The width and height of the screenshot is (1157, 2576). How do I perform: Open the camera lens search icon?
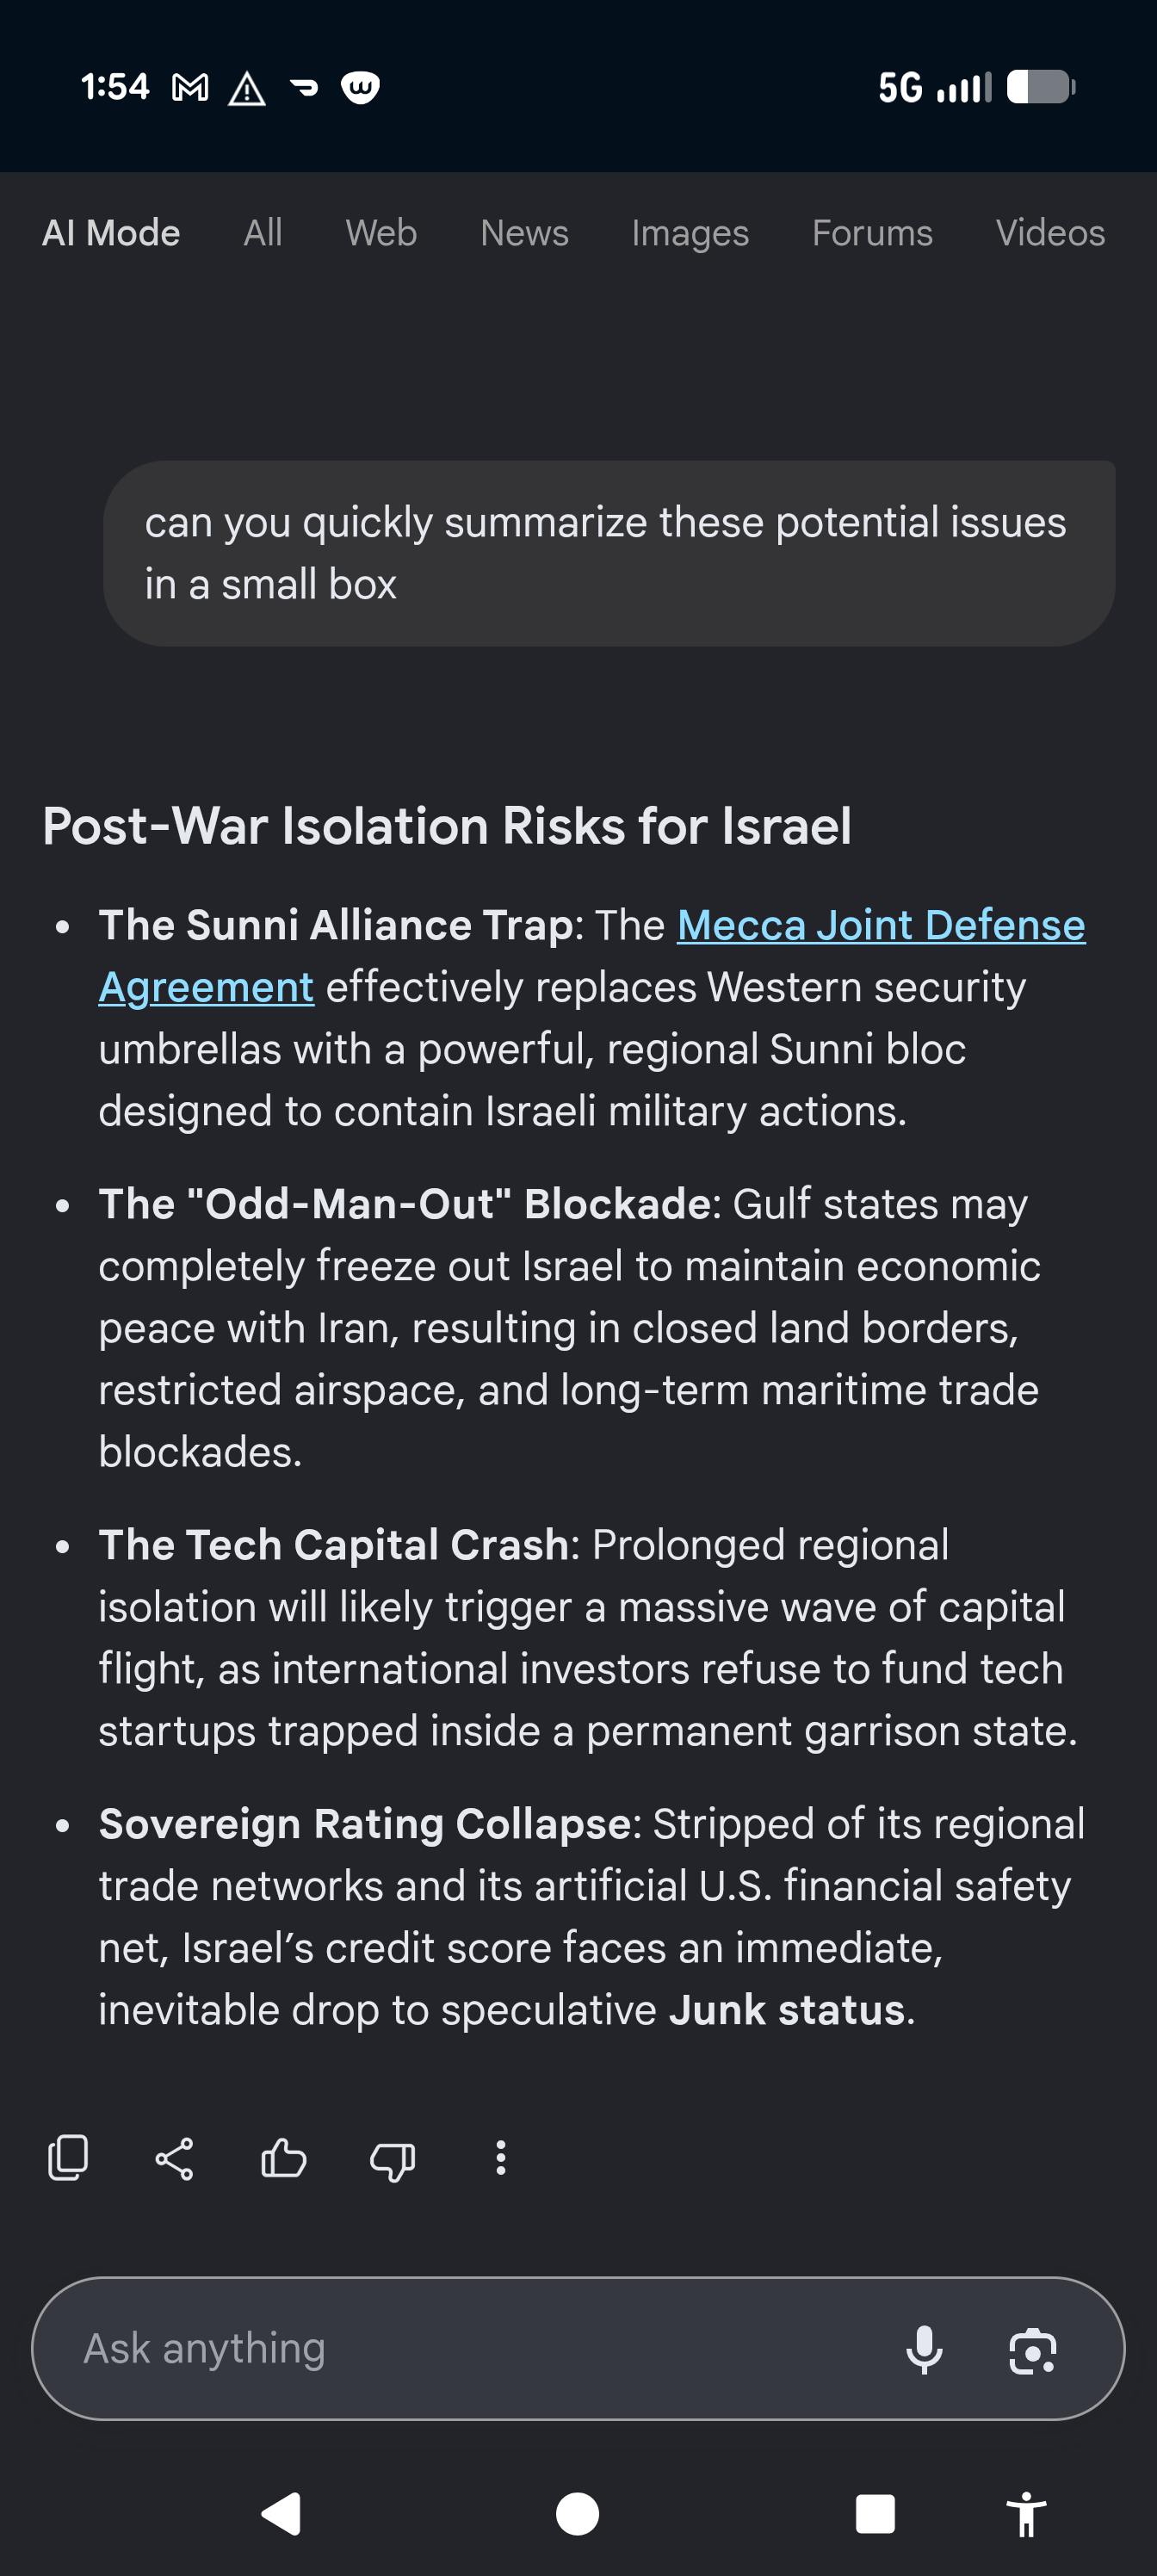pos(1032,2350)
